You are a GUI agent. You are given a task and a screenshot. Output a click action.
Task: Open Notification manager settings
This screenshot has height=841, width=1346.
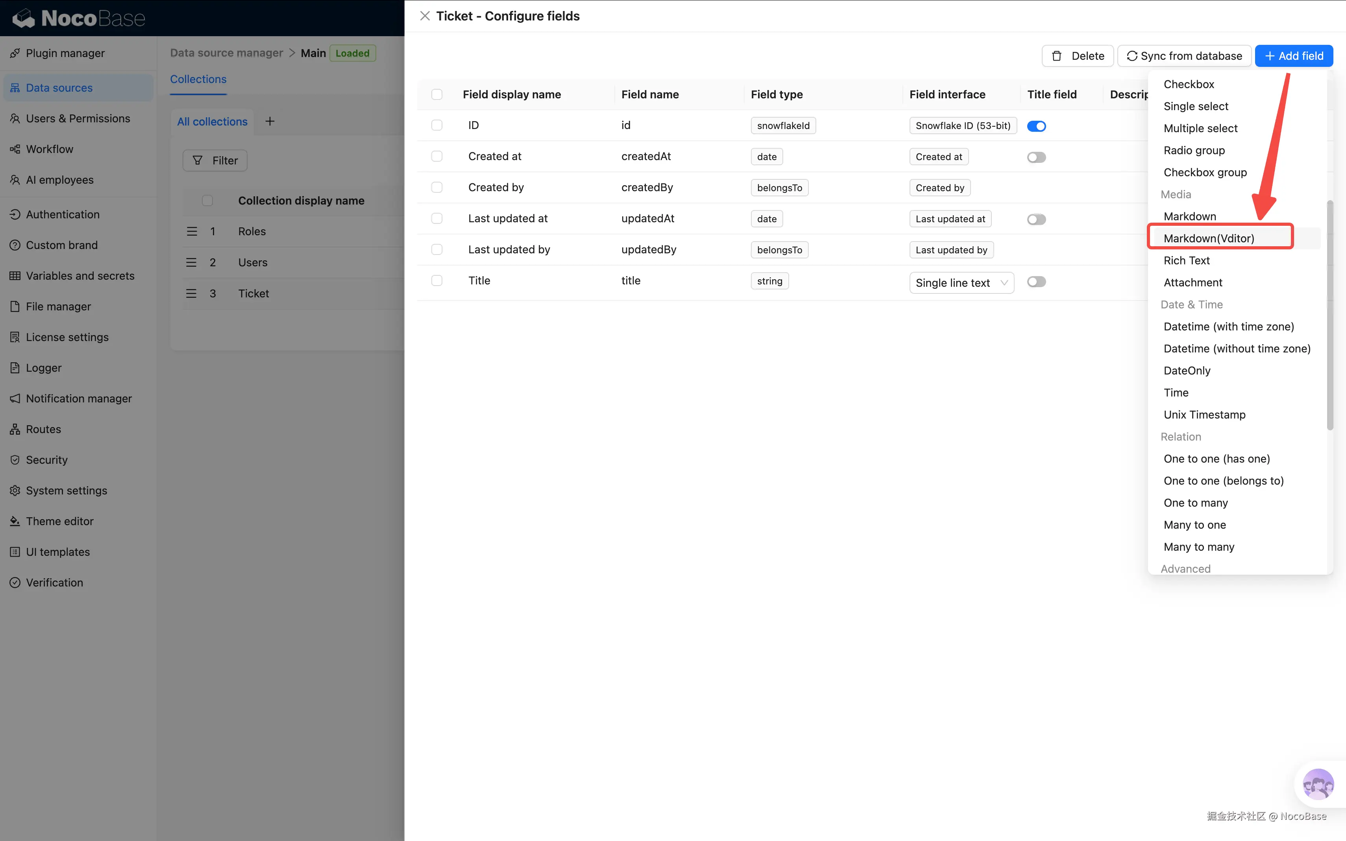pyautogui.click(x=78, y=398)
